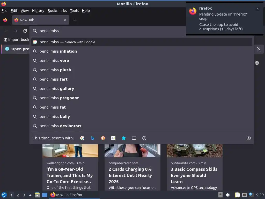The height and width of the screenshot is (199, 265).
Task: Search this time with Google icon
Action: point(82,138)
